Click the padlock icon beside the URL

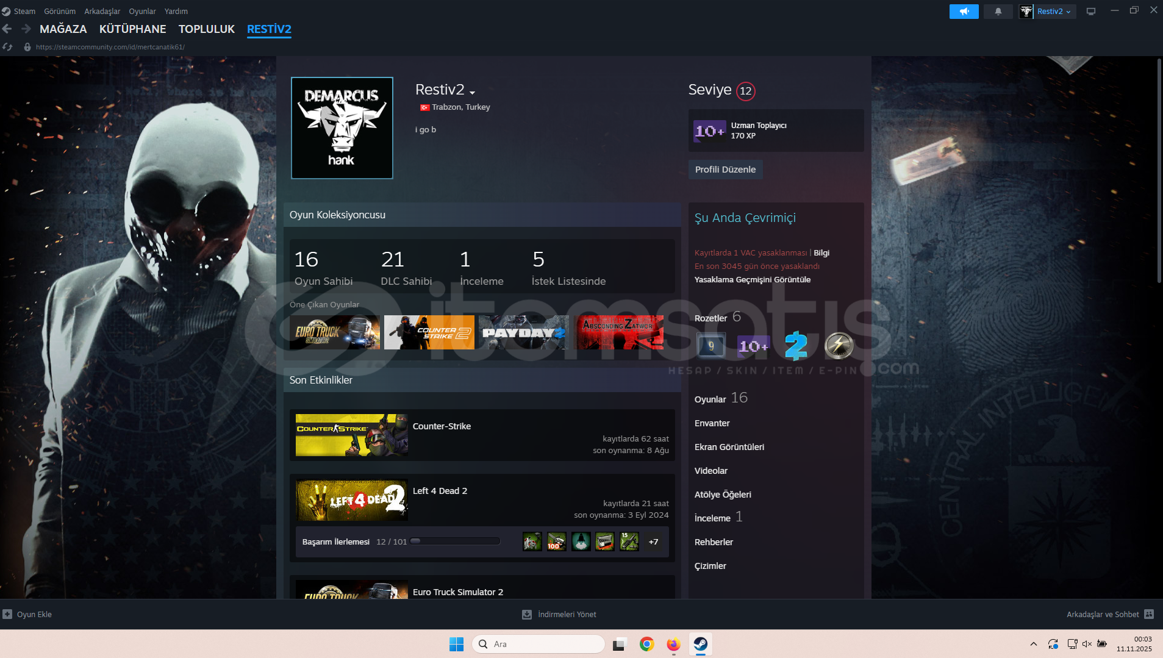tap(27, 47)
